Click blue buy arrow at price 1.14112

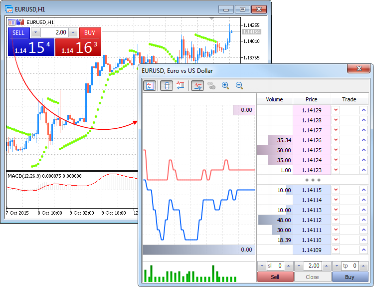[x=364, y=220]
